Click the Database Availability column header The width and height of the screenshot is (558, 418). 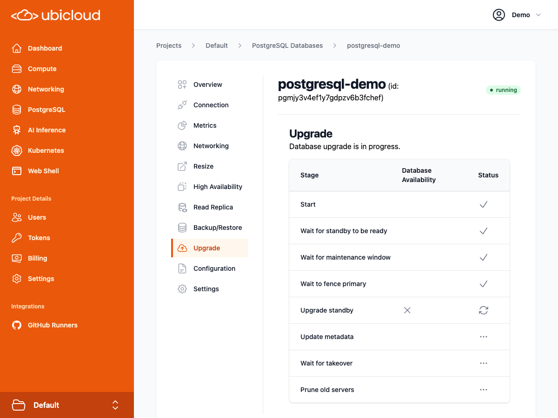point(419,175)
